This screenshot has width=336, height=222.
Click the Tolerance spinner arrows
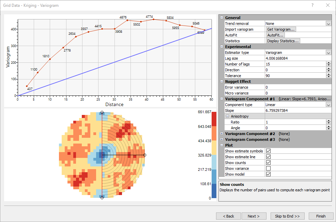click(x=329, y=76)
